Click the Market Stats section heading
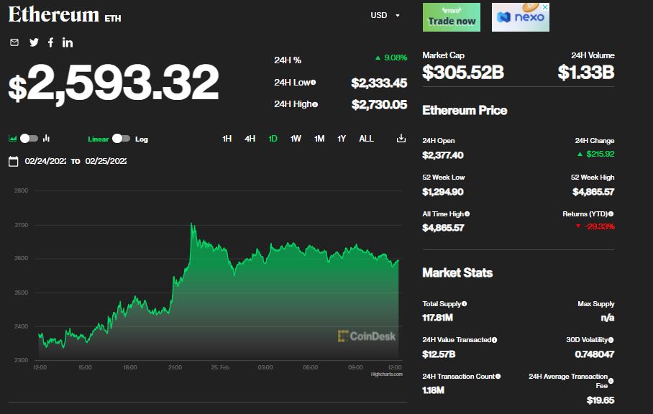The height and width of the screenshot is (414, 653). 457,272
